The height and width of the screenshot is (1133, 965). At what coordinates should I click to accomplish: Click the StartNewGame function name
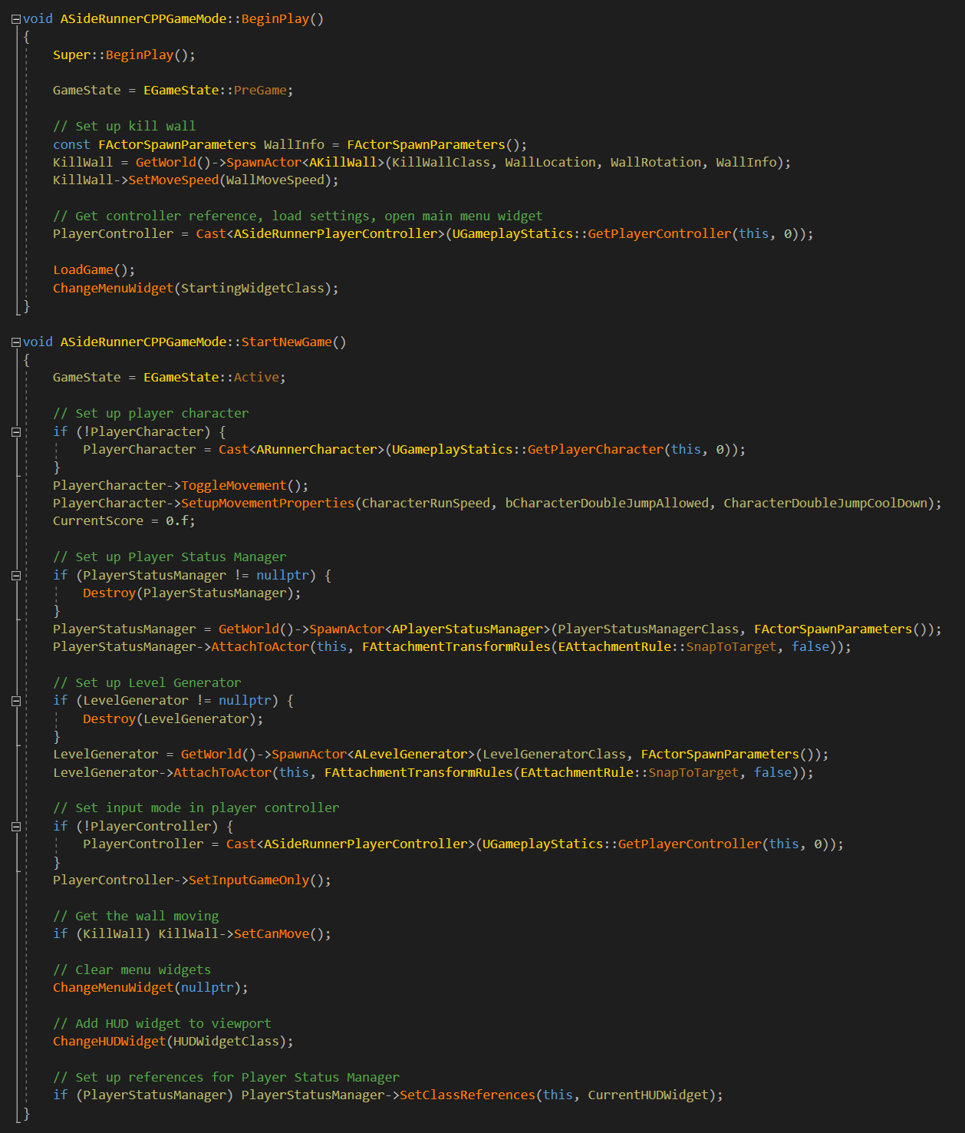286,342
